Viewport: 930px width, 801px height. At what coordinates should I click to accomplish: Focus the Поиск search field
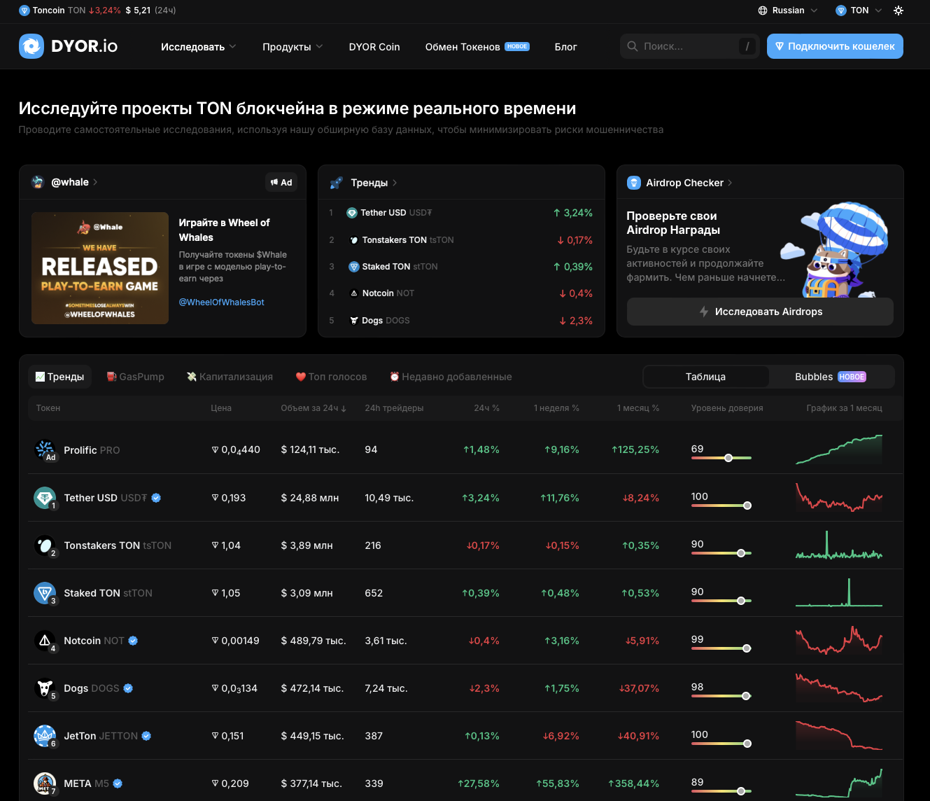click(x=689, y=46)
